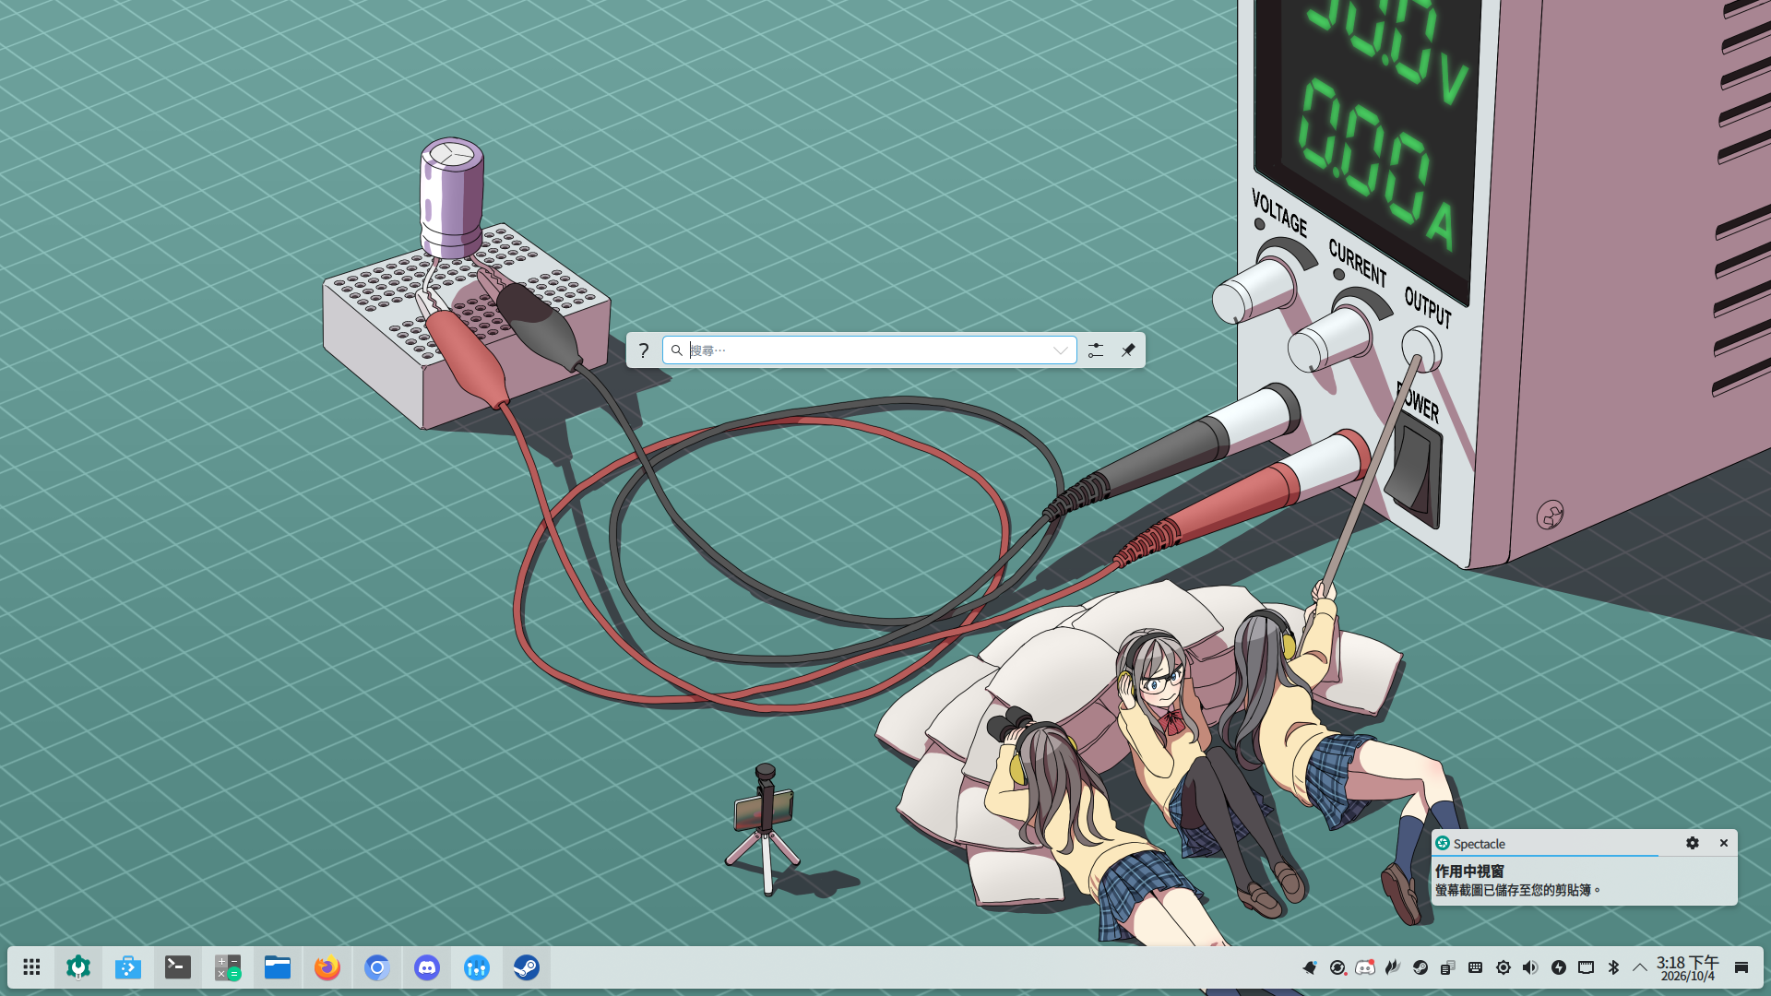Open the clock showing 3:18 下午
This screenshot has width=1771, height=996.
1688,968
